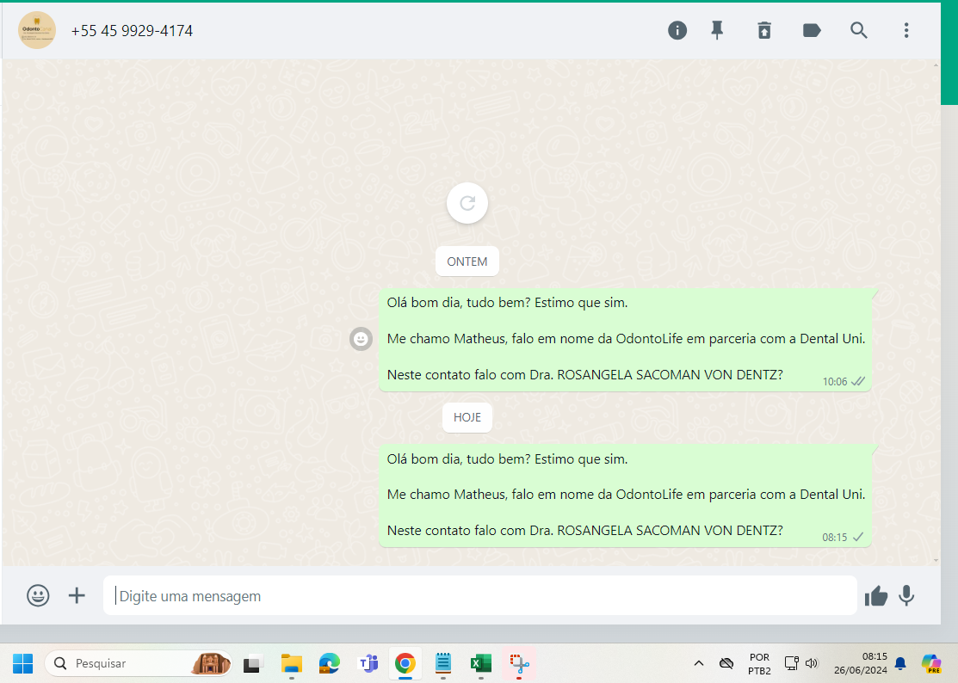Image resolution: width=958 pixels, height=683 pixels.
Task: Click the HOJE date label
Action: (x=467, y=417)
